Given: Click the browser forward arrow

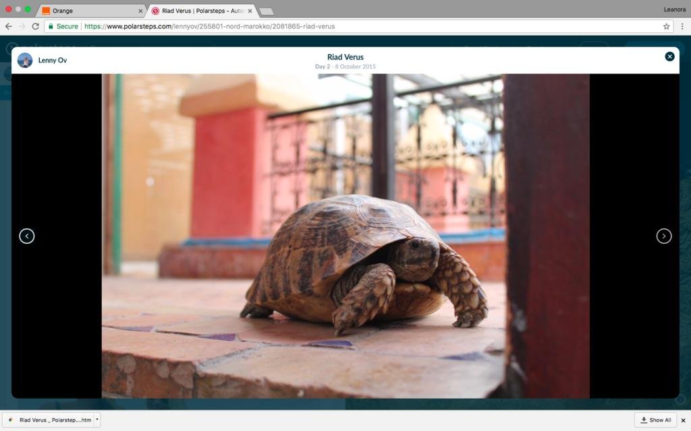Looking at the screenshot, I should pos(22,26).
